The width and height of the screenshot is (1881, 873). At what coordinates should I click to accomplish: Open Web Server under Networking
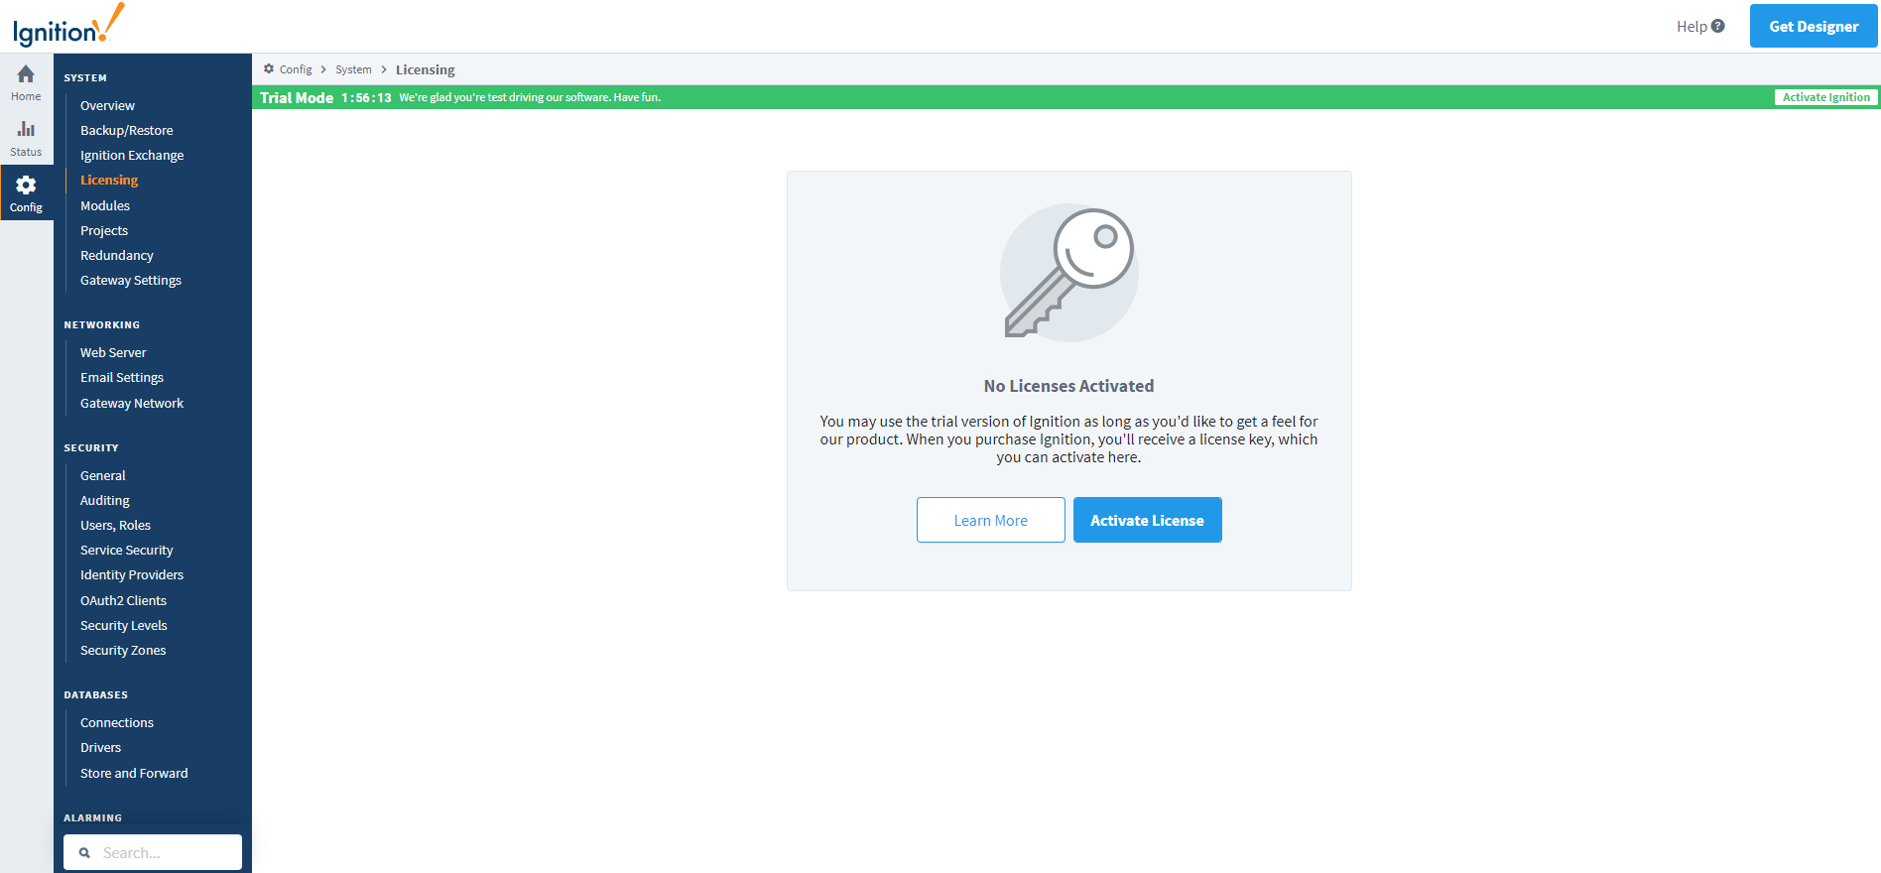click(113, 353)
